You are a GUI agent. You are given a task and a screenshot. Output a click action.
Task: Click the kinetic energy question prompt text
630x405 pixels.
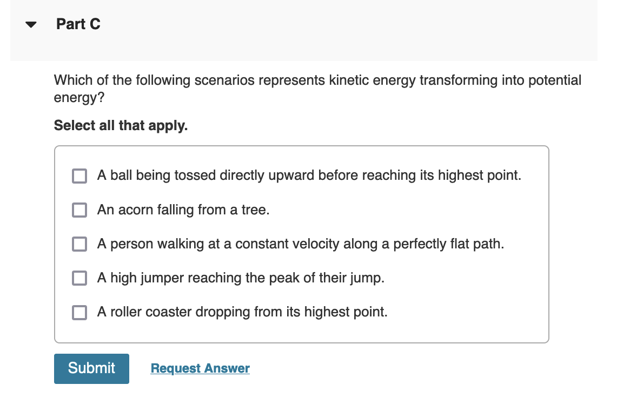(317, 89)
